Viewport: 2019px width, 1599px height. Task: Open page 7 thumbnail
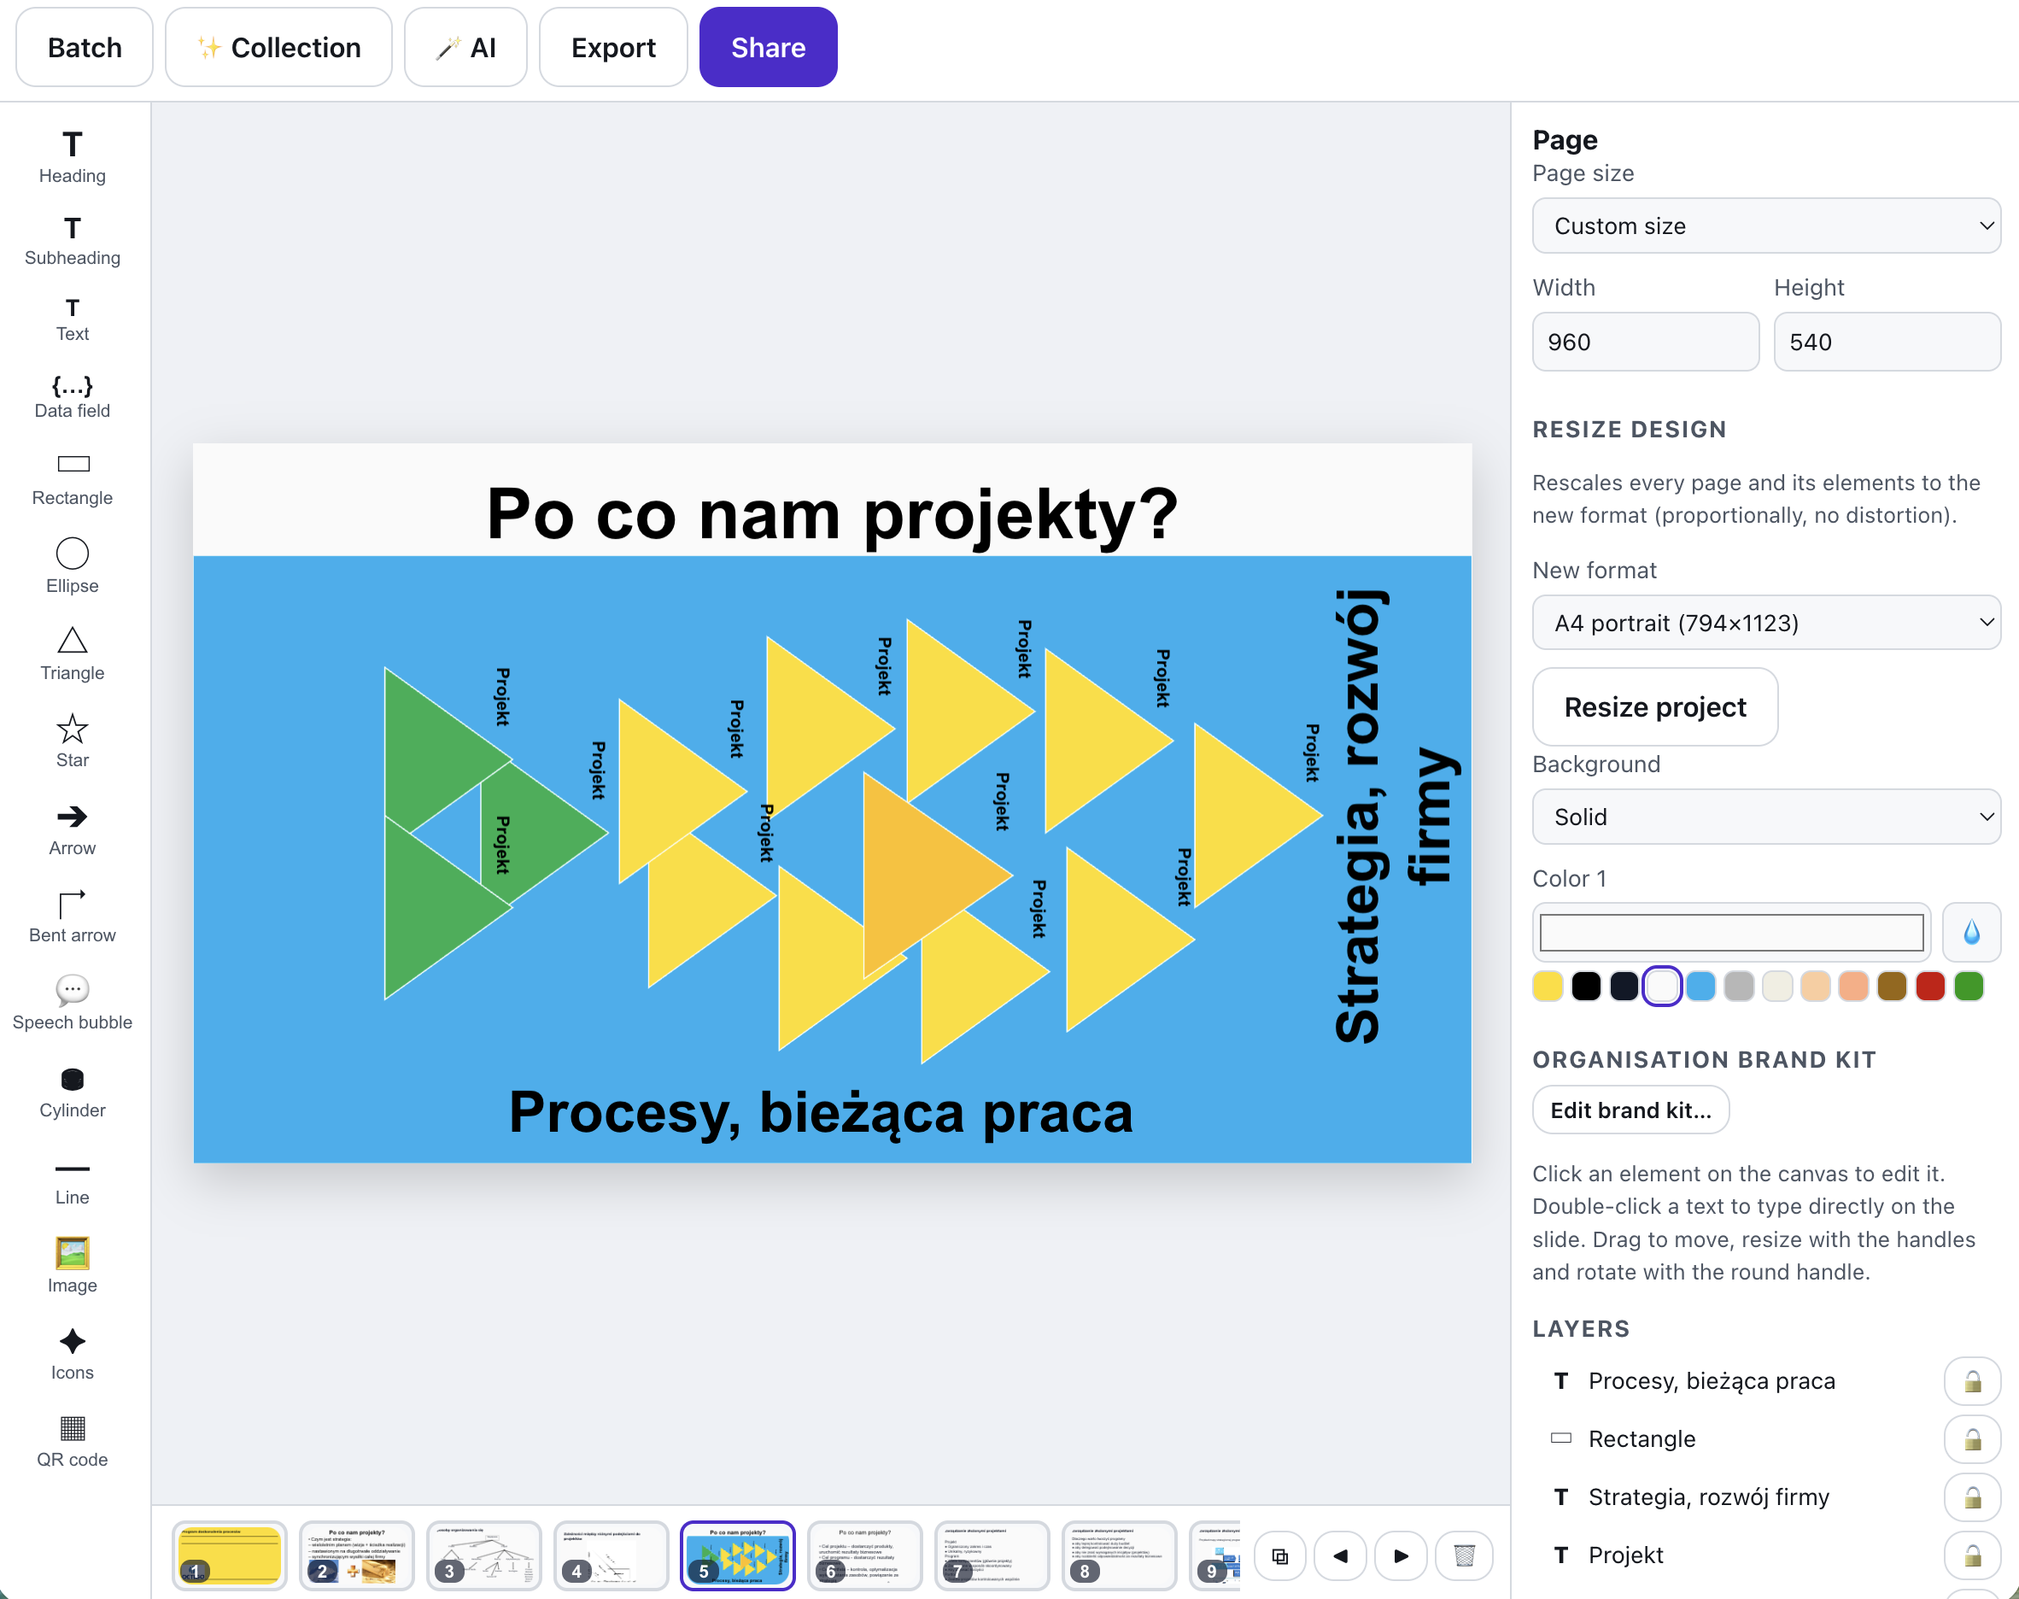pyautogui.click(x=992, y=1556)
